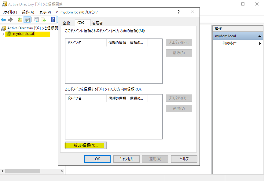
Task: Toggle the show/hide console tree icon
Action: (27, 20)
